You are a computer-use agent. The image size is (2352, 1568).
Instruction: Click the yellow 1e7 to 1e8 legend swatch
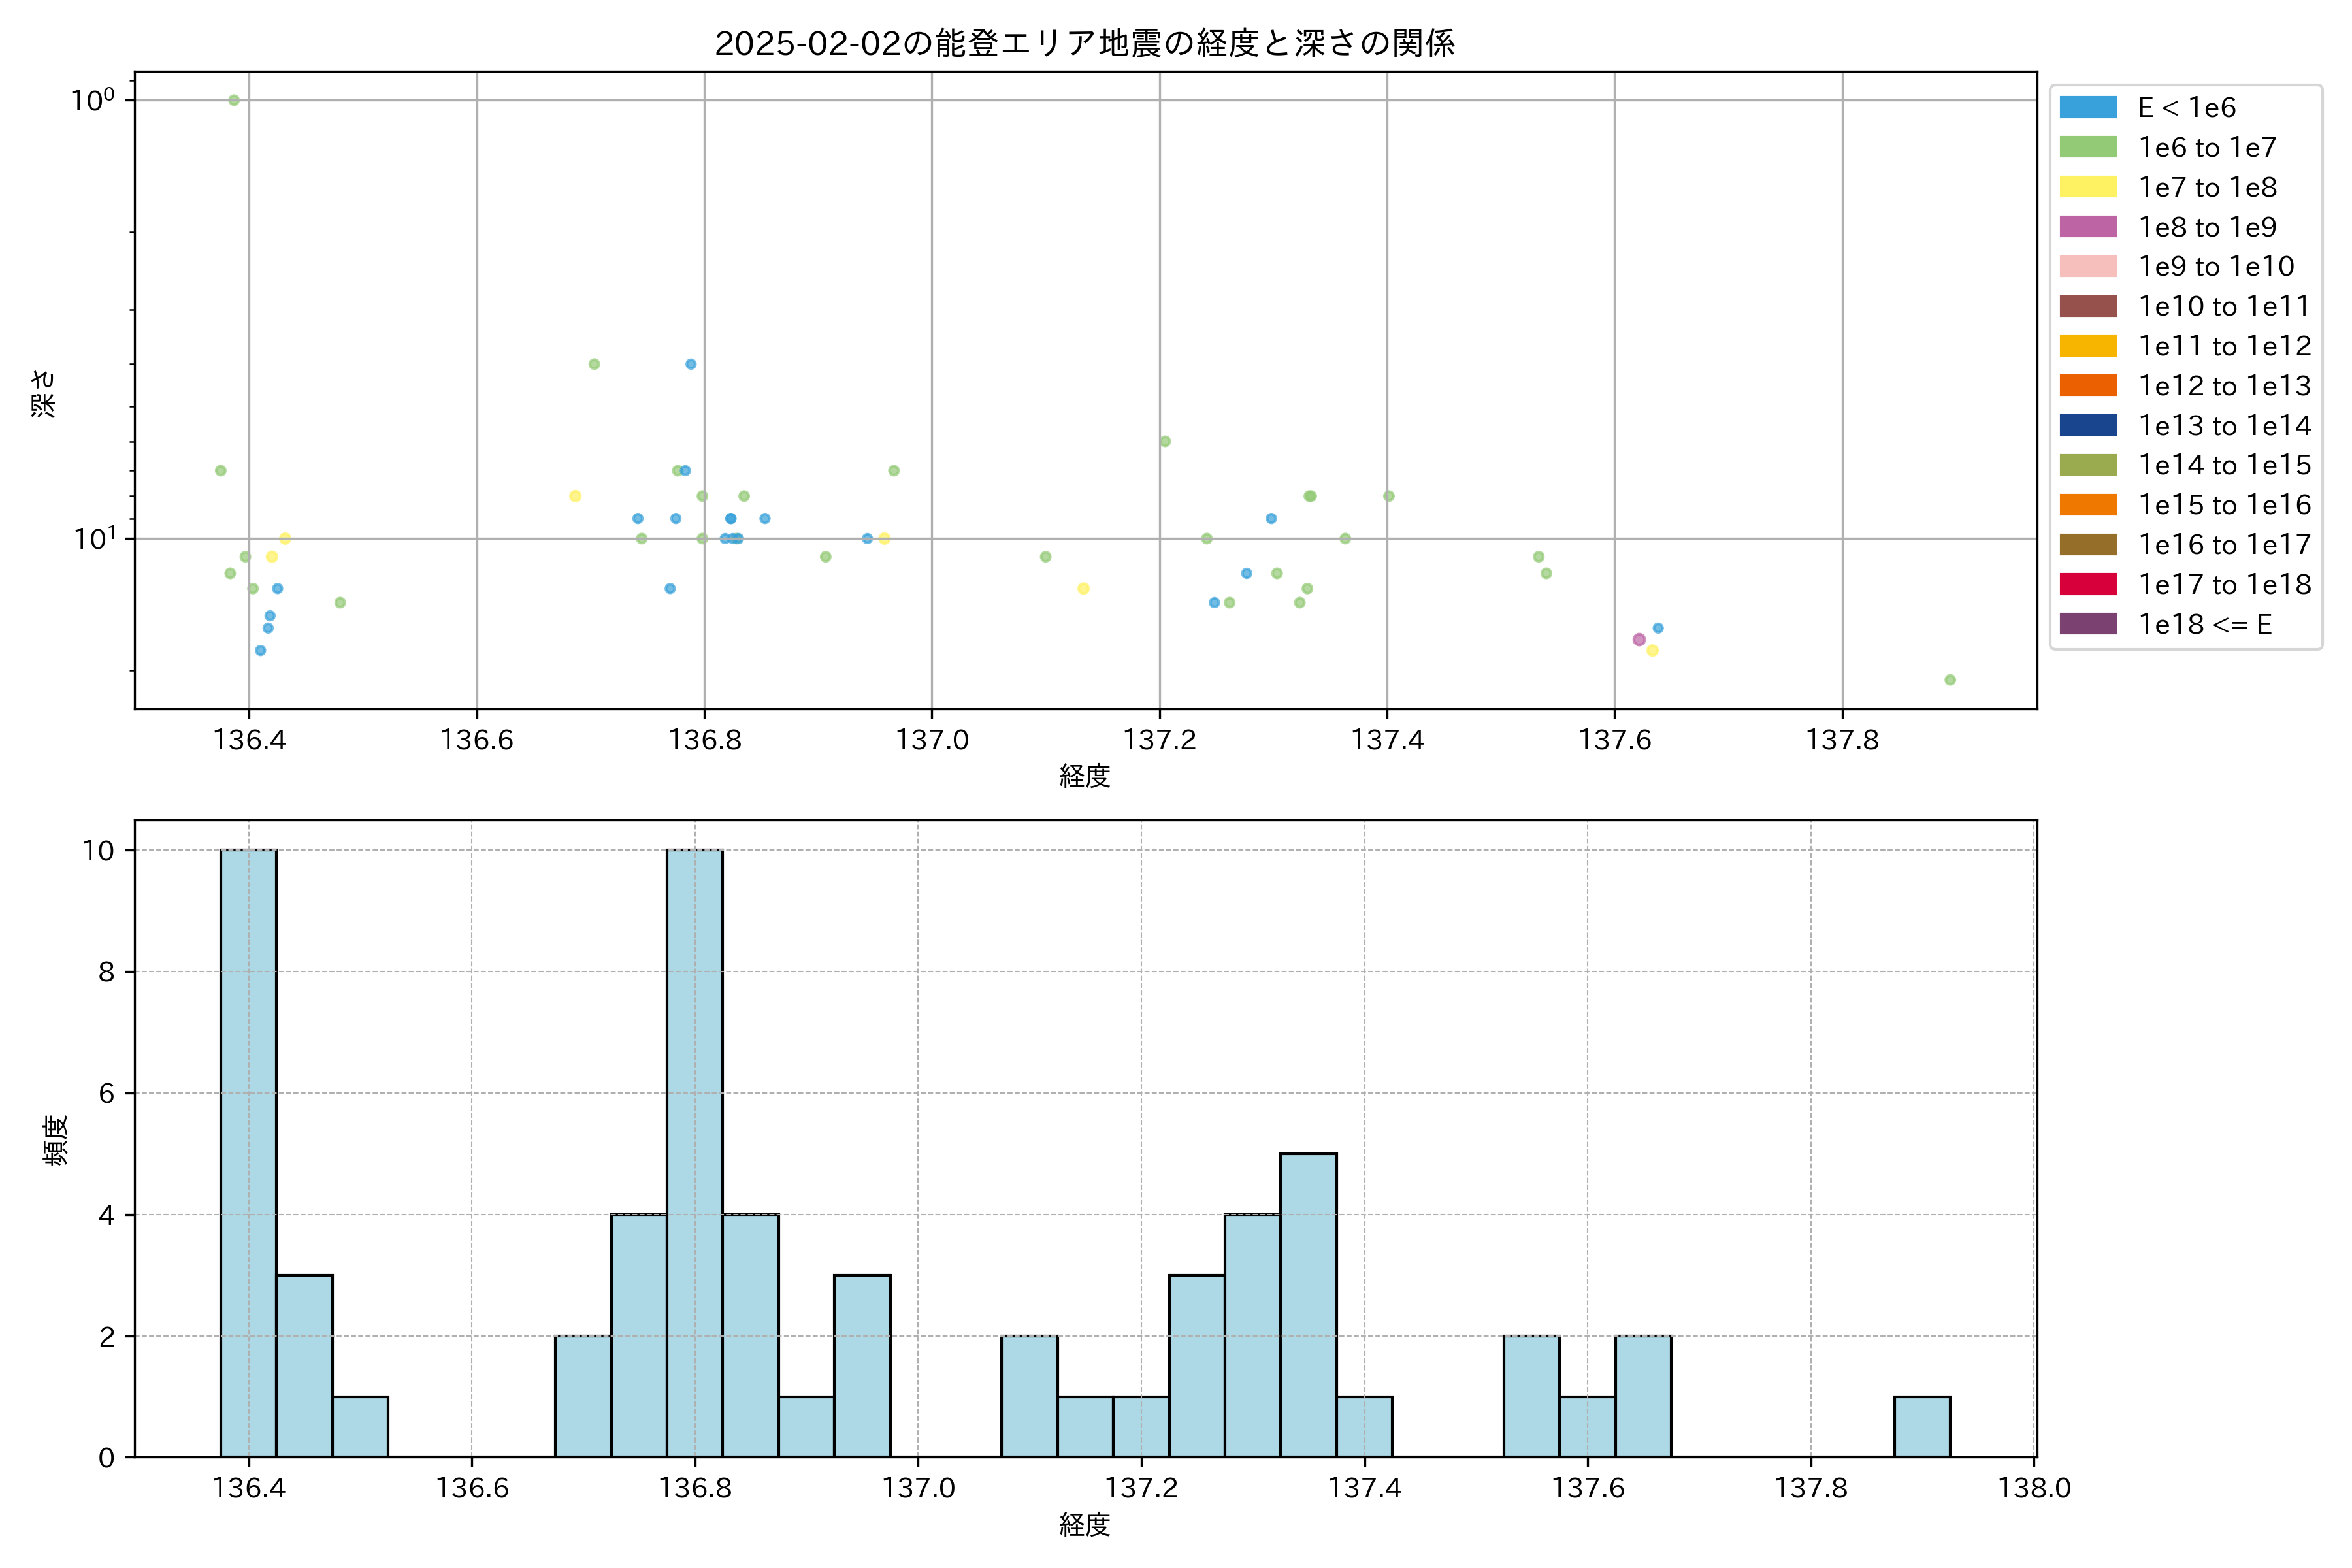2087,187
